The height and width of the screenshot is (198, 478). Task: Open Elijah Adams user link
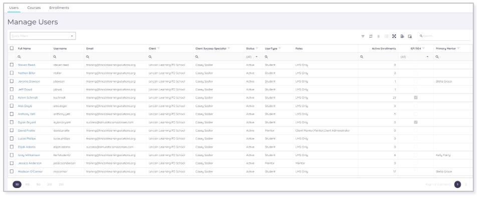click(x=27, y=147)
